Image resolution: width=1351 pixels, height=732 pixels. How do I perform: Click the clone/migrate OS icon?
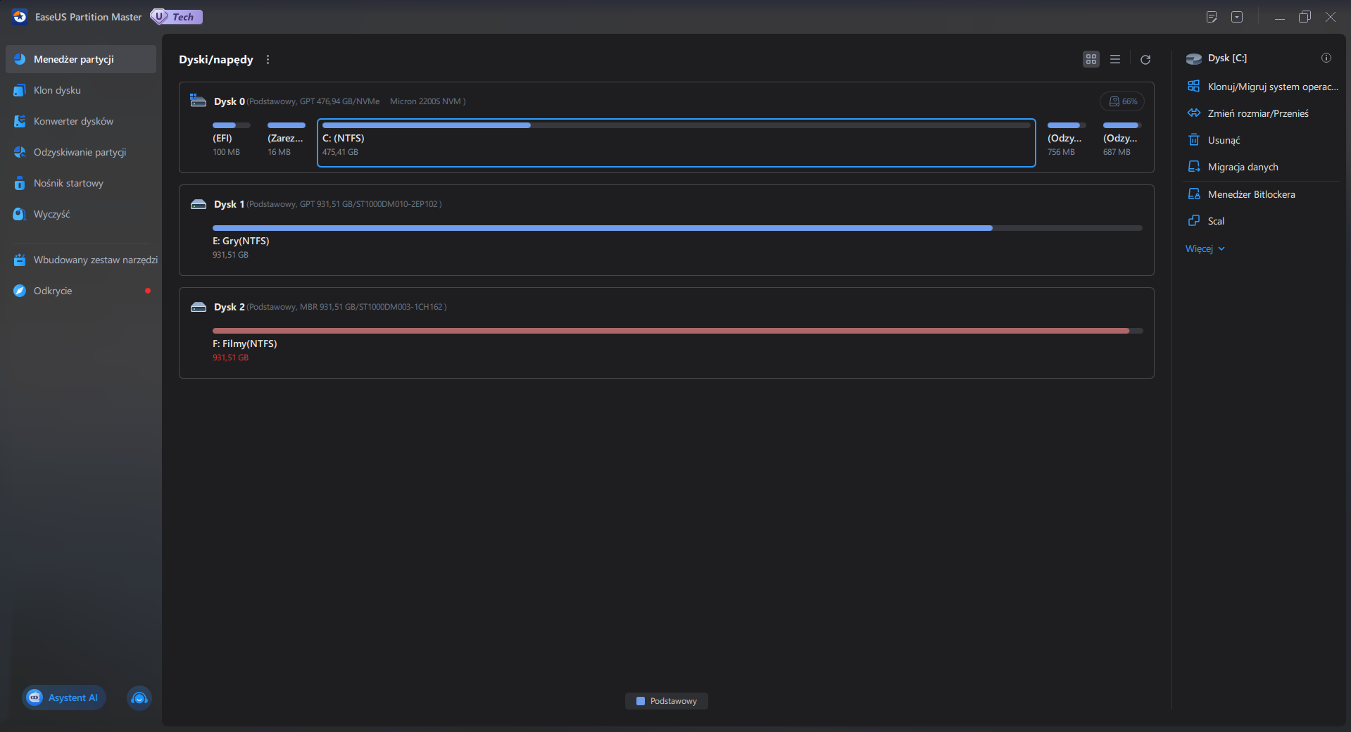pyautogui.click(x=1194, y=87)
